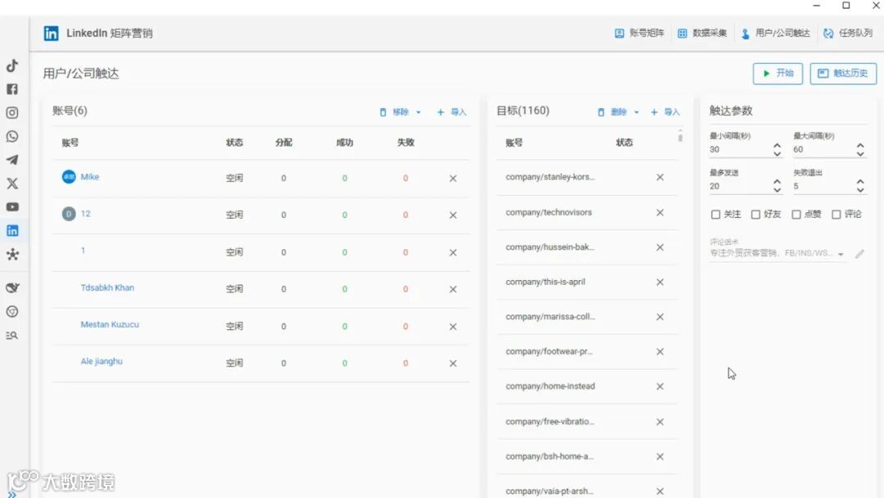Select company/hussein-bak... target row
The width and height of the screenshot is (884, 498).
pos(586,247)
